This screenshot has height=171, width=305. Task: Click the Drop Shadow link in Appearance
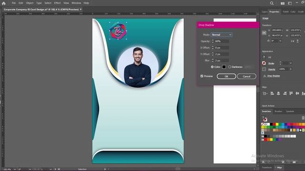(x=274, y=76)
